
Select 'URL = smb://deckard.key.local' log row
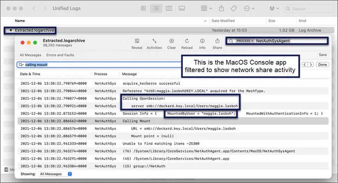tap(173, 128)
